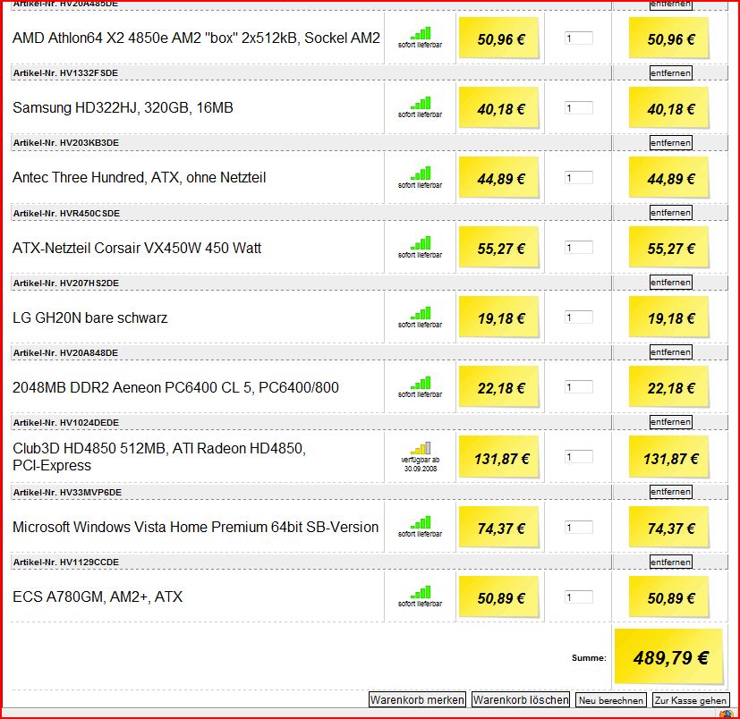The width and height of the screenshot is (740, 719).
Task: Click 'verfügbar ab 30.09.2008' availability text
Action: (421, 464)
